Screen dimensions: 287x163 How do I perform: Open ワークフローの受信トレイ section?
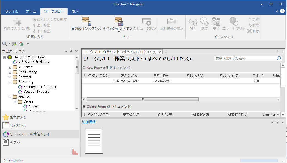click(x=40, y=134)
